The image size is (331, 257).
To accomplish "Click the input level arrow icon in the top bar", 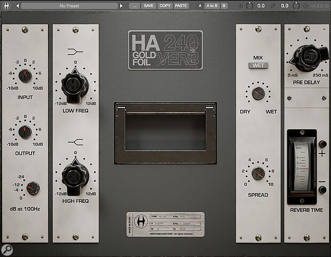I will [240, 6].
